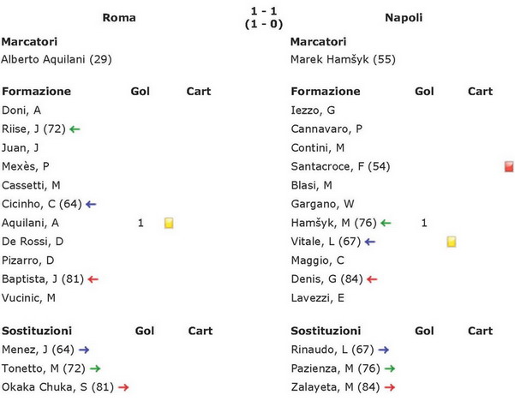This screenshot has width=515, height=401.
Task: Click Santacroce's red card icon
Action: pos(509,166)
